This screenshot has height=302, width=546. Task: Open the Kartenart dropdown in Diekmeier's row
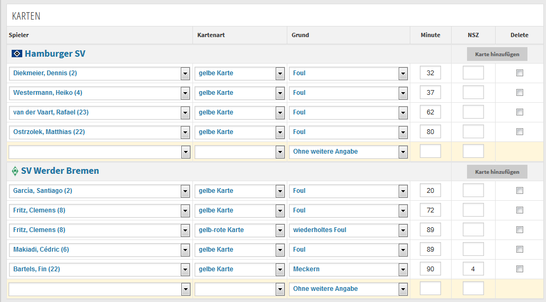pos(240,74)
